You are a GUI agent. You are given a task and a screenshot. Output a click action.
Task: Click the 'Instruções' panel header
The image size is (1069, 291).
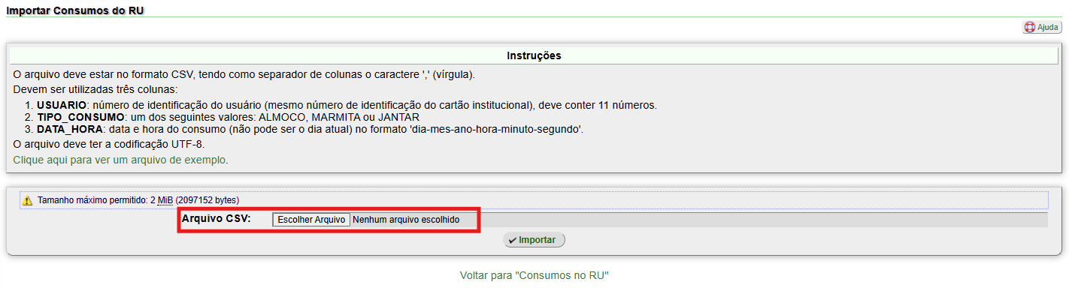(534, 55)
